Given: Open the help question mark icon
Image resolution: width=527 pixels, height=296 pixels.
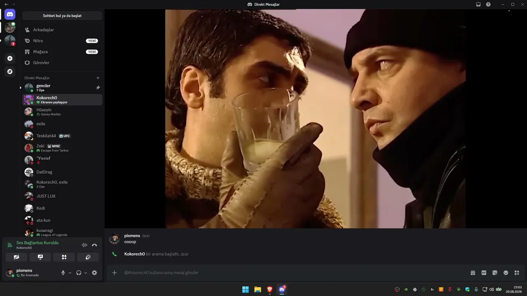Looking at the screenshot, I should tap(488, 5).
